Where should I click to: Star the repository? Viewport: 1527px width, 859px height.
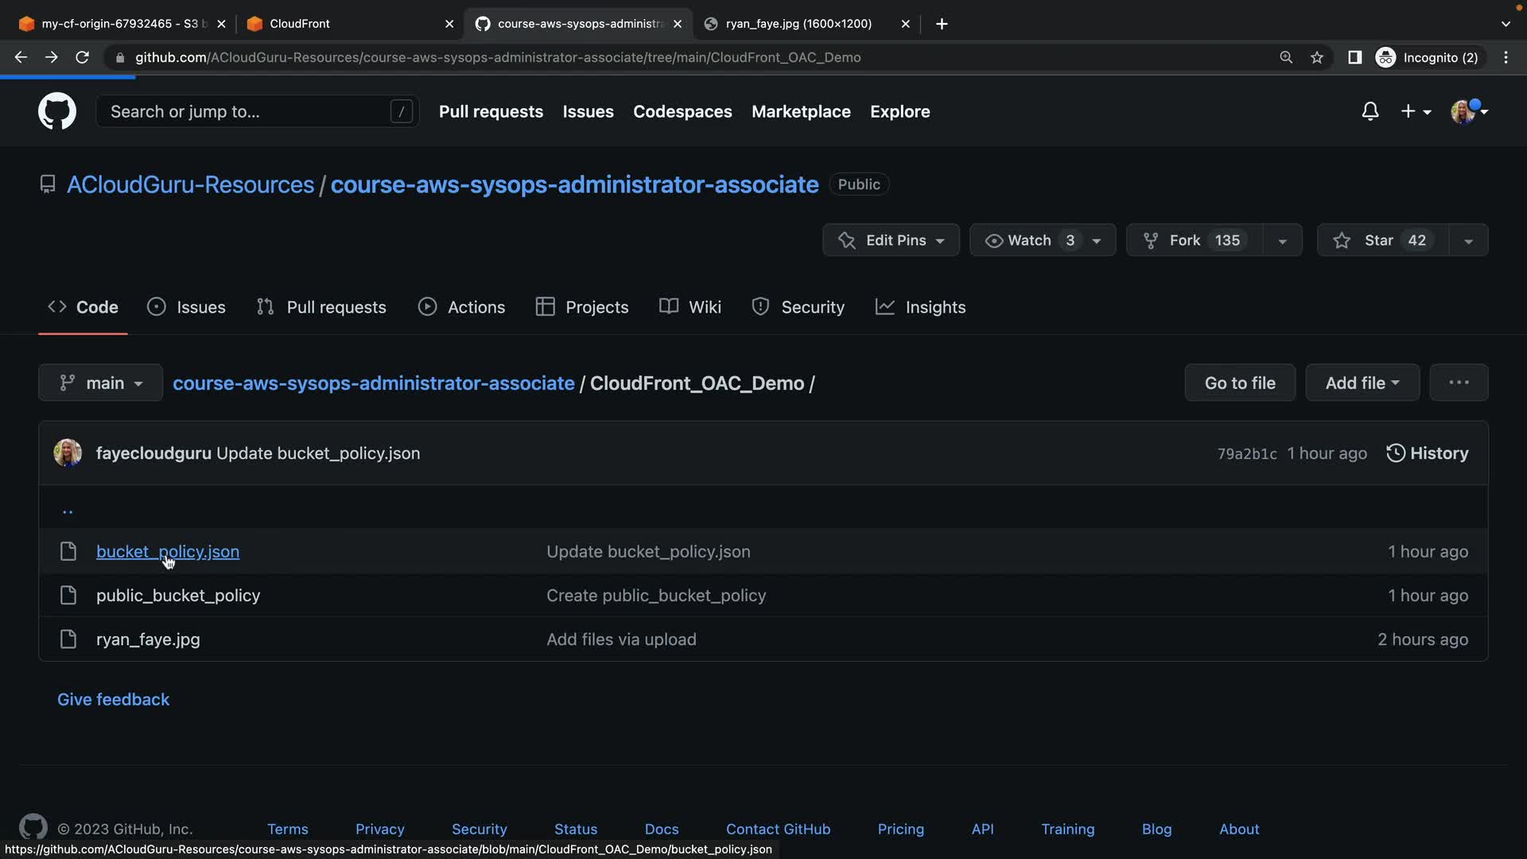coord(1381,240)
